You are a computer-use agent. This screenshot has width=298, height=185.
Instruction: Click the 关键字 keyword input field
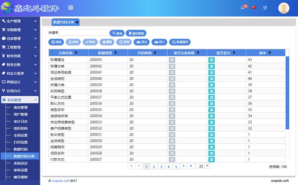coord(84,33)
